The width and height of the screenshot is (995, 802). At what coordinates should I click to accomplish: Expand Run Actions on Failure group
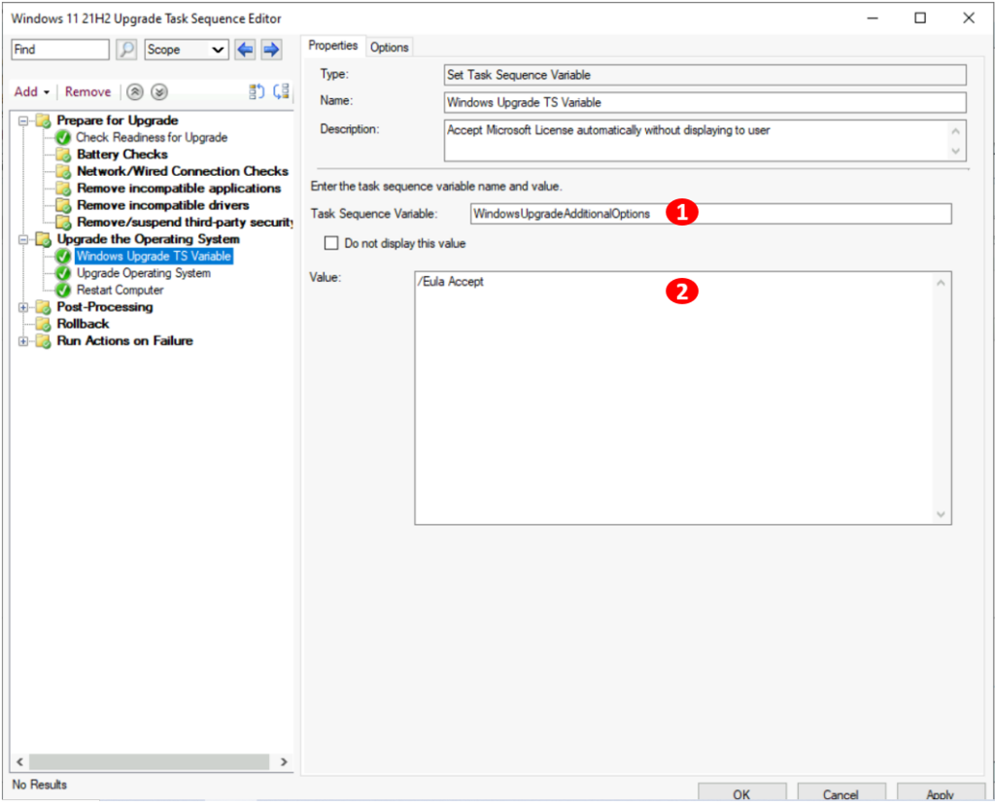23,341
